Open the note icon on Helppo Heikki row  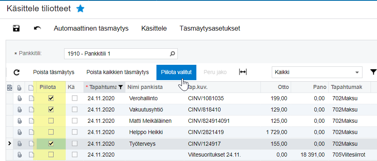pos(31,132)
